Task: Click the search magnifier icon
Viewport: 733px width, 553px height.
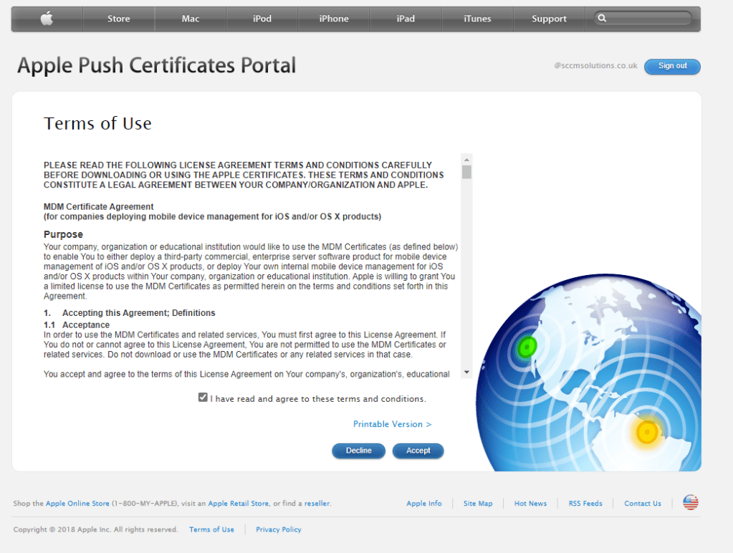Action: click(x=603, y=19)
